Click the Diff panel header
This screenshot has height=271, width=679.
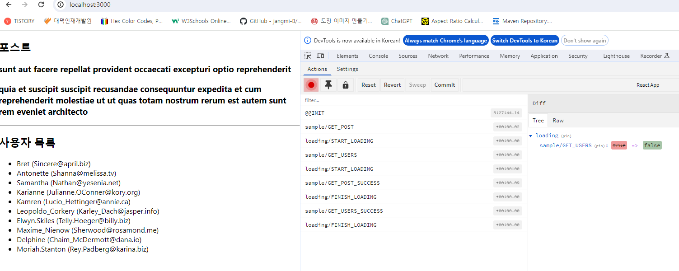603,103
